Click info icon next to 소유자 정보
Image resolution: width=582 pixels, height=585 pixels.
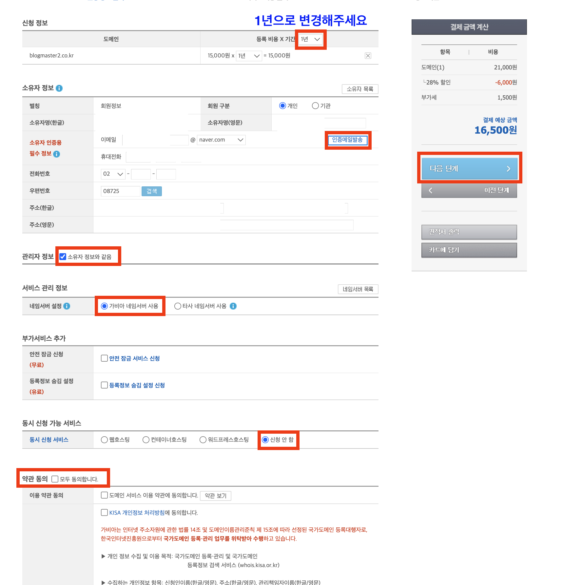coord(59,88)
